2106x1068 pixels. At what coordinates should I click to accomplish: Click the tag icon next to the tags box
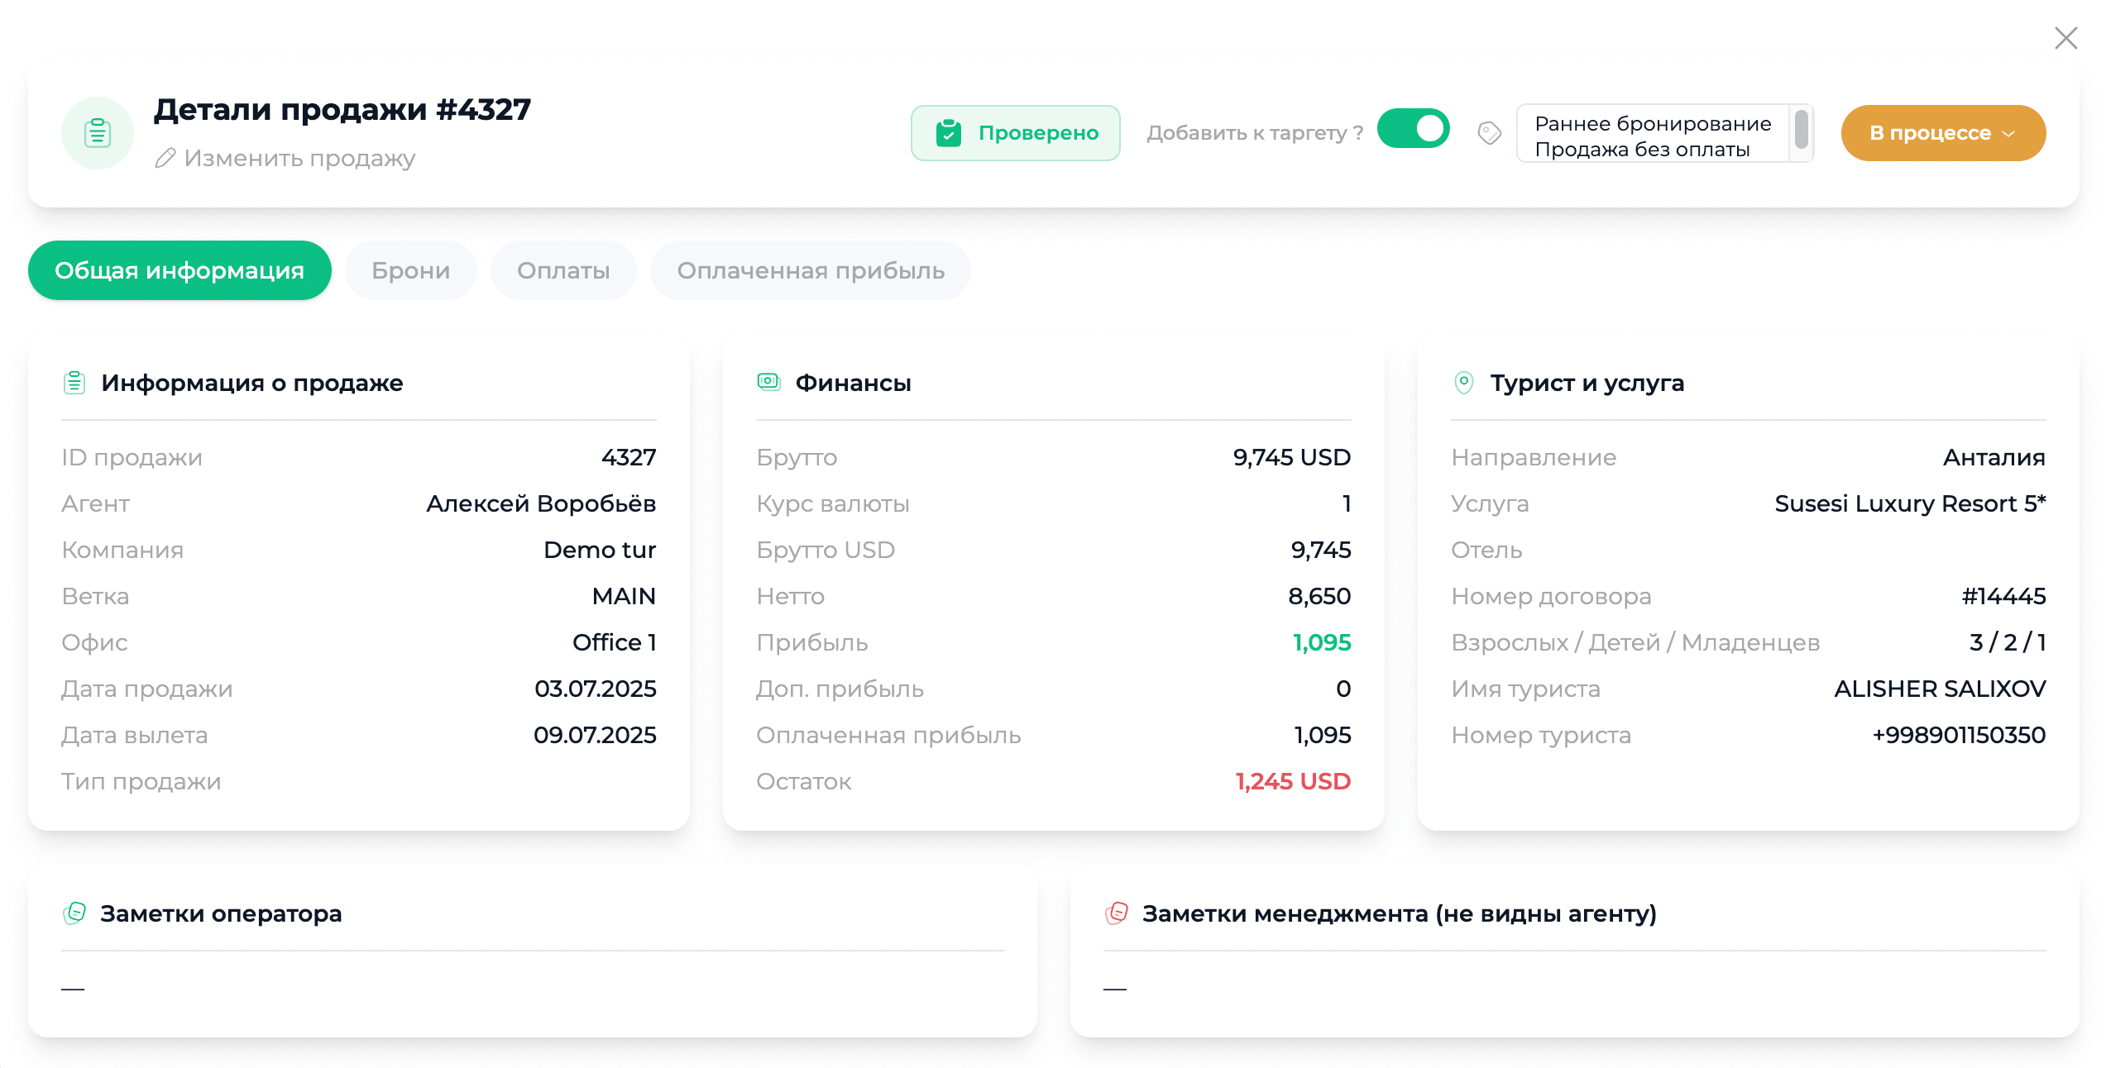pyautogui.click(x=1489, y=133)
